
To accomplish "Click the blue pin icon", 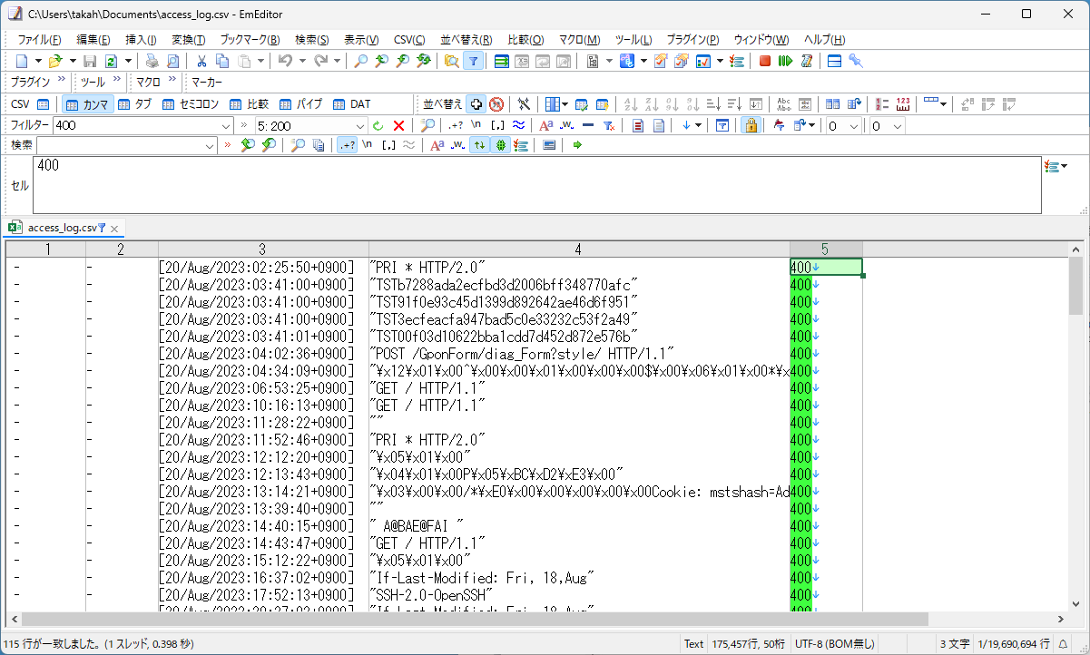I will pyautogui.click(x=855, y=61).
